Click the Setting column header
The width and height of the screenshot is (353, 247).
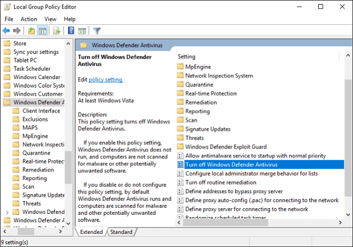(x=187, y=56)
